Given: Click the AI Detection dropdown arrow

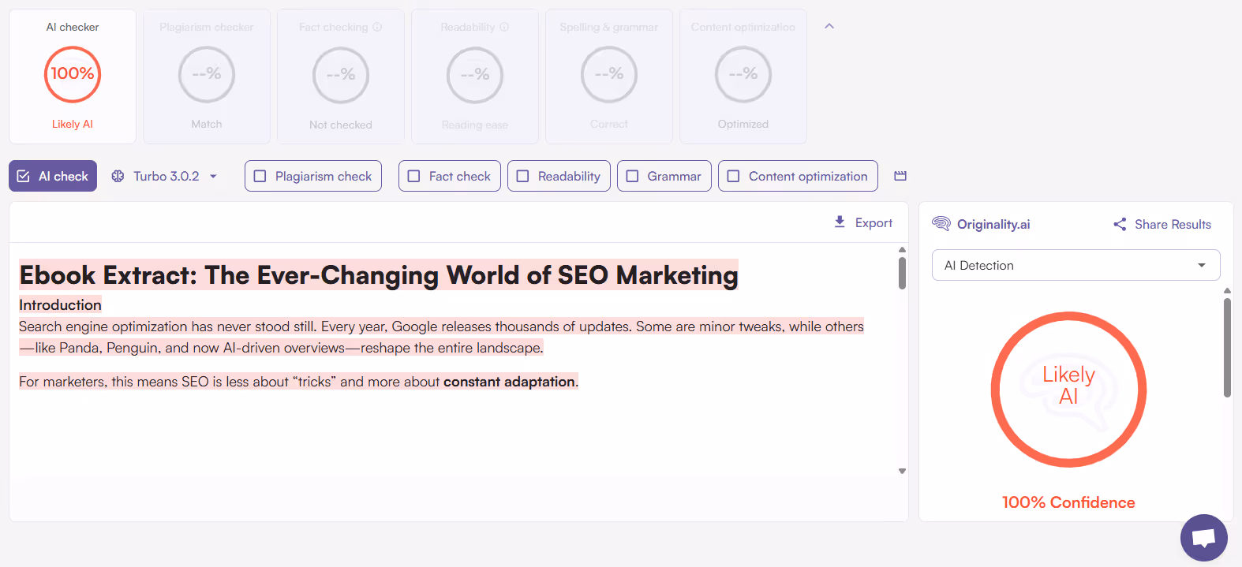Looking at the screenshot, I should 1202,265.
